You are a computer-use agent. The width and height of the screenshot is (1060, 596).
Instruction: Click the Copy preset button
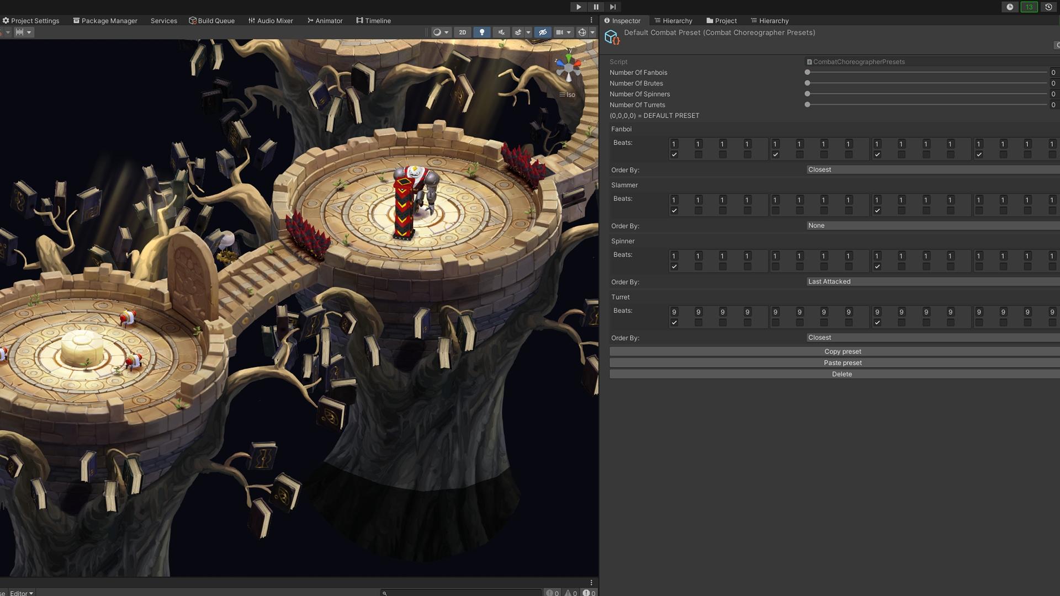[842, 352]
